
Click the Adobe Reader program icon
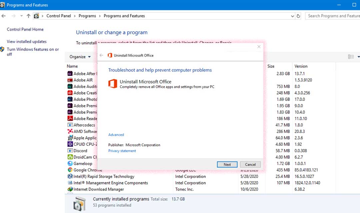(x=70, y=118)
